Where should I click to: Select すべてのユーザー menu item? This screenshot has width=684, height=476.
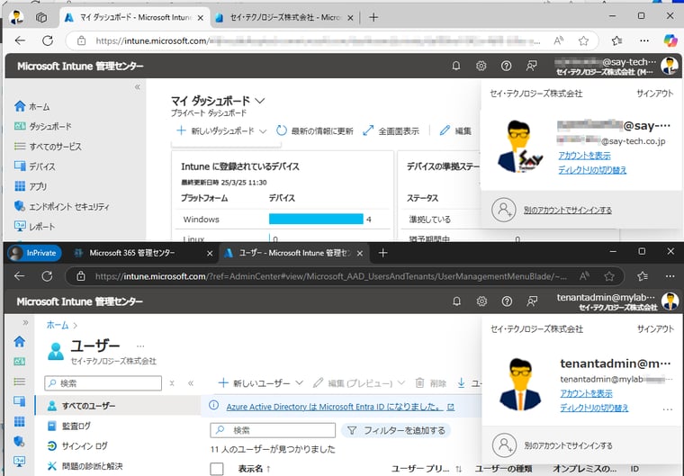118,406
